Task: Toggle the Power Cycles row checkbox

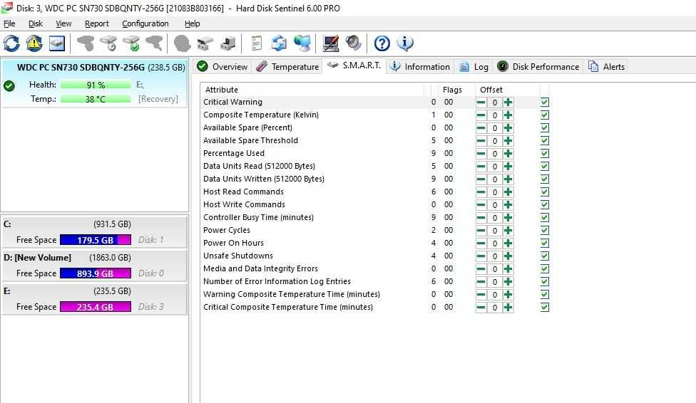Action: pyautogui.click(x=545, y=231)
